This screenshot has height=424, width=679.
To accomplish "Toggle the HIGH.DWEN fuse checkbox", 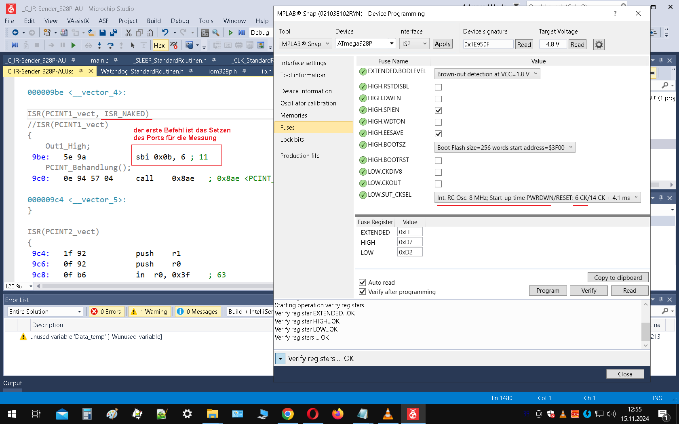I will pyautogui.click(x=438, y=99).
